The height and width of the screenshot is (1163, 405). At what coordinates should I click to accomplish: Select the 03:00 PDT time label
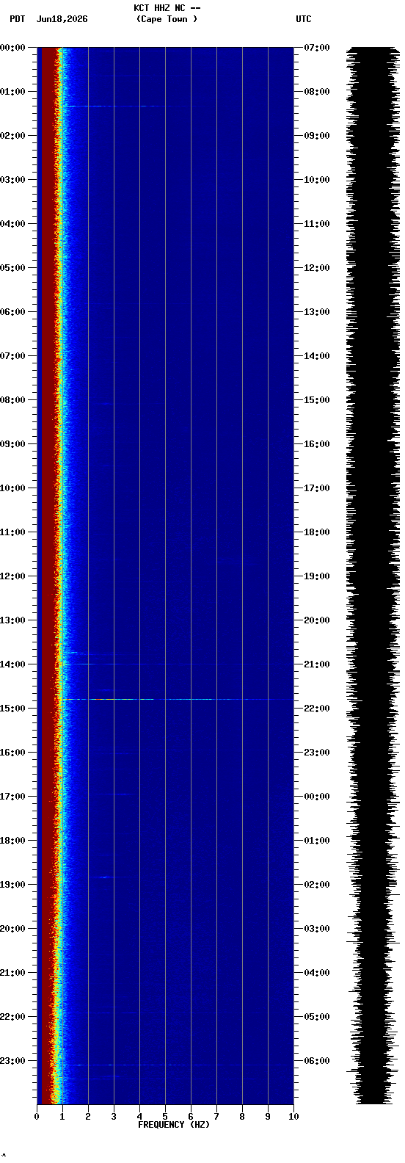click(12, 180)
